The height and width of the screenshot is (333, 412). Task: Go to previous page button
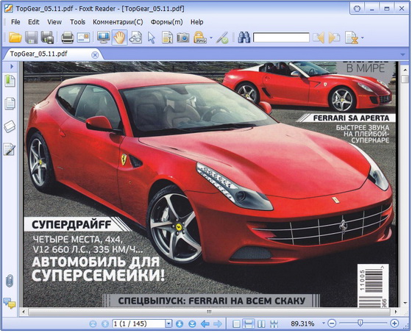pyautogui.click(x=105, y=323)
